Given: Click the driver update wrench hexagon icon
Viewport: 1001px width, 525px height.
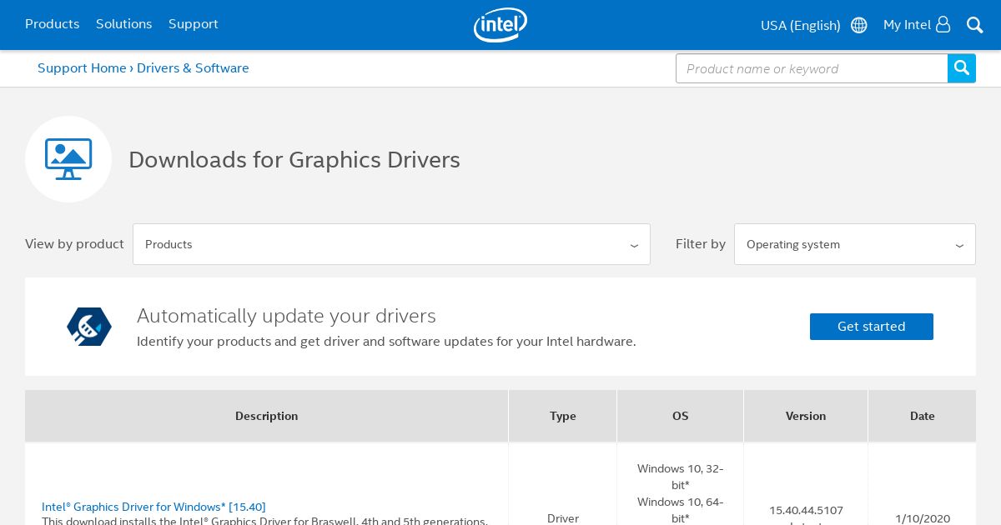Looking at the screenshot, I should (89, 327).
